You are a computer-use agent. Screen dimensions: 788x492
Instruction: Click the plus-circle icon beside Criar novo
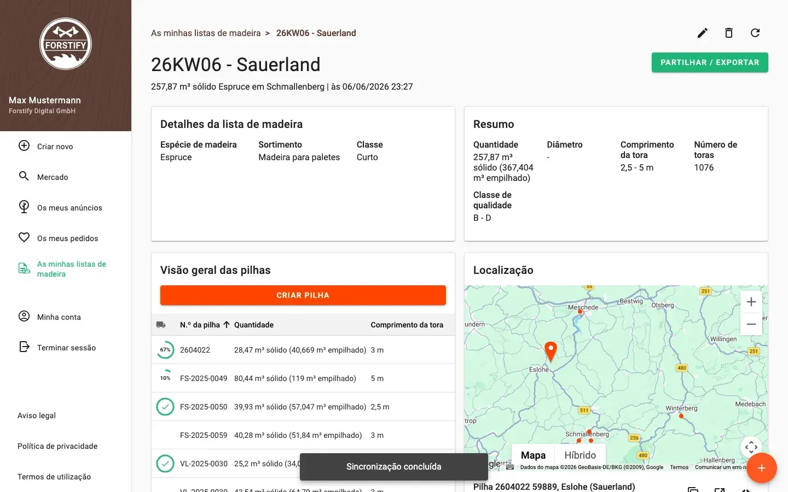pos(24,145)
